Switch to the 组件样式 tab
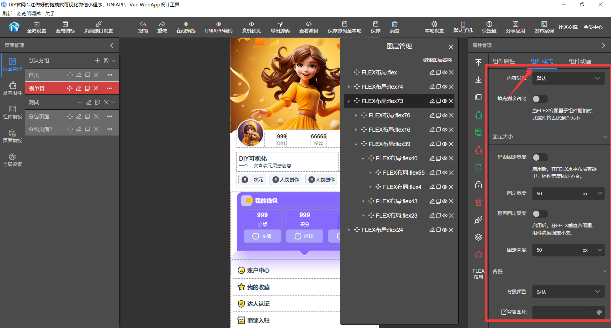Viewport: 611px width, 328px height. point(542,61)
